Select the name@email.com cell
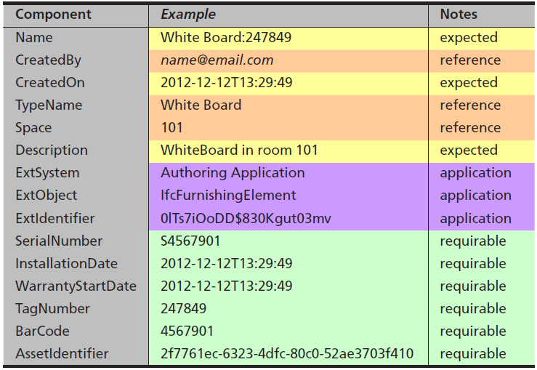The image size is (537, 370). click(217, 60)
